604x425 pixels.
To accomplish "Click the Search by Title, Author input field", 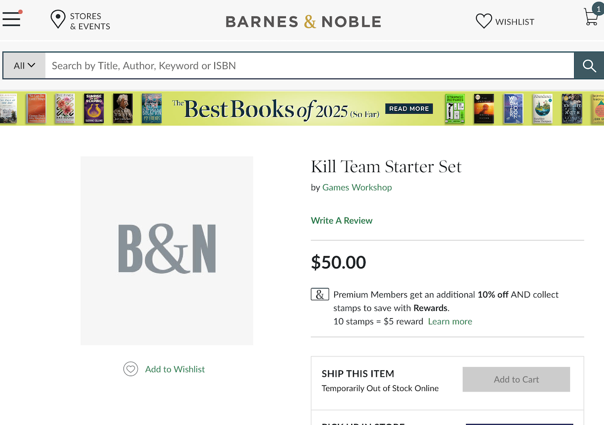I will (x=309, y=66).
